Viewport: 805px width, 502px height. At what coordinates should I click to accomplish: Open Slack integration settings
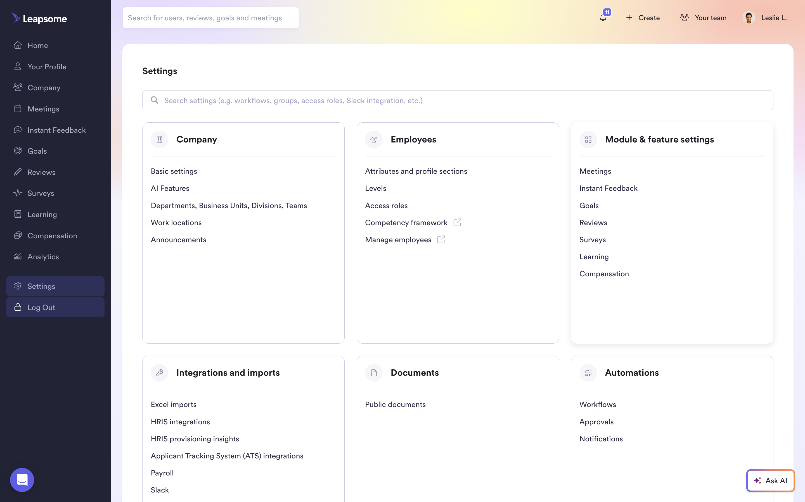160,490
